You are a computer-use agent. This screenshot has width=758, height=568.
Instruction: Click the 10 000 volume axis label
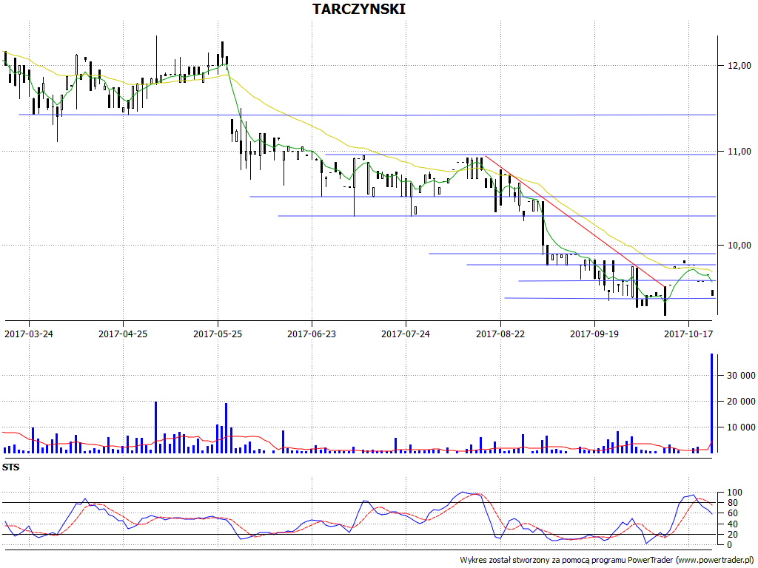tap(741, 427)
